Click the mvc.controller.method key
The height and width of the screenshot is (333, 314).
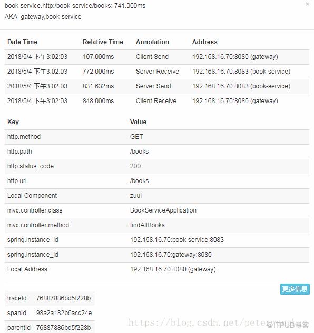38,225
